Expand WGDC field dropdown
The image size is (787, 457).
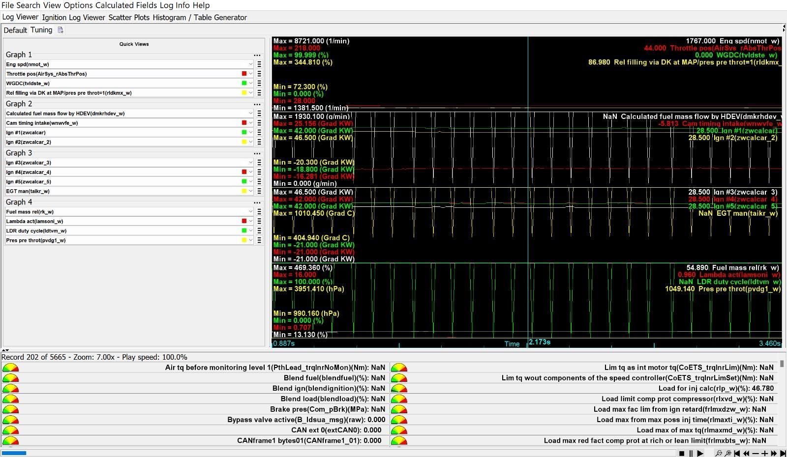(250, 83)
